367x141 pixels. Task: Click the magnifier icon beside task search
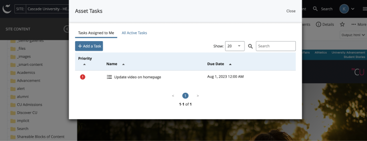(x=251, y=46)
